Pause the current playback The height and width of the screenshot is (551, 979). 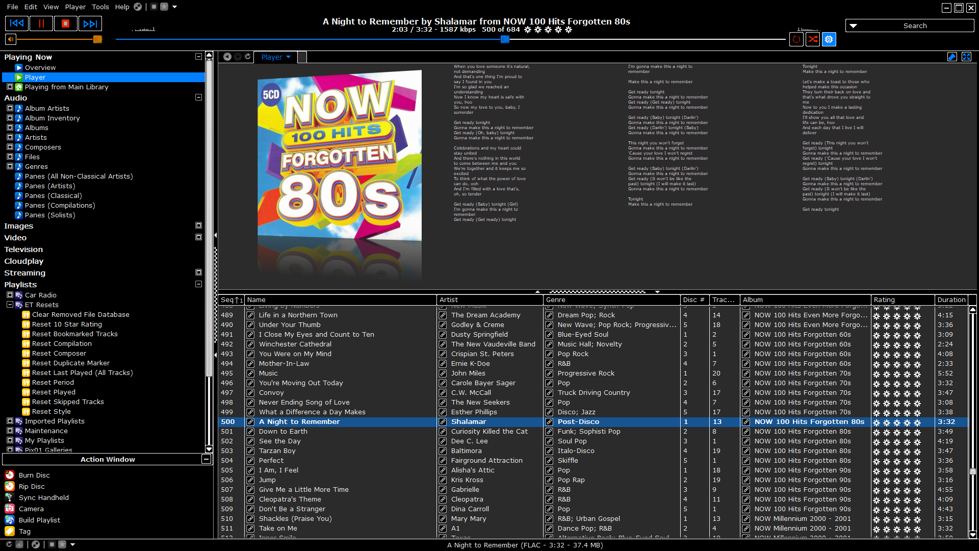click(41, 23)
